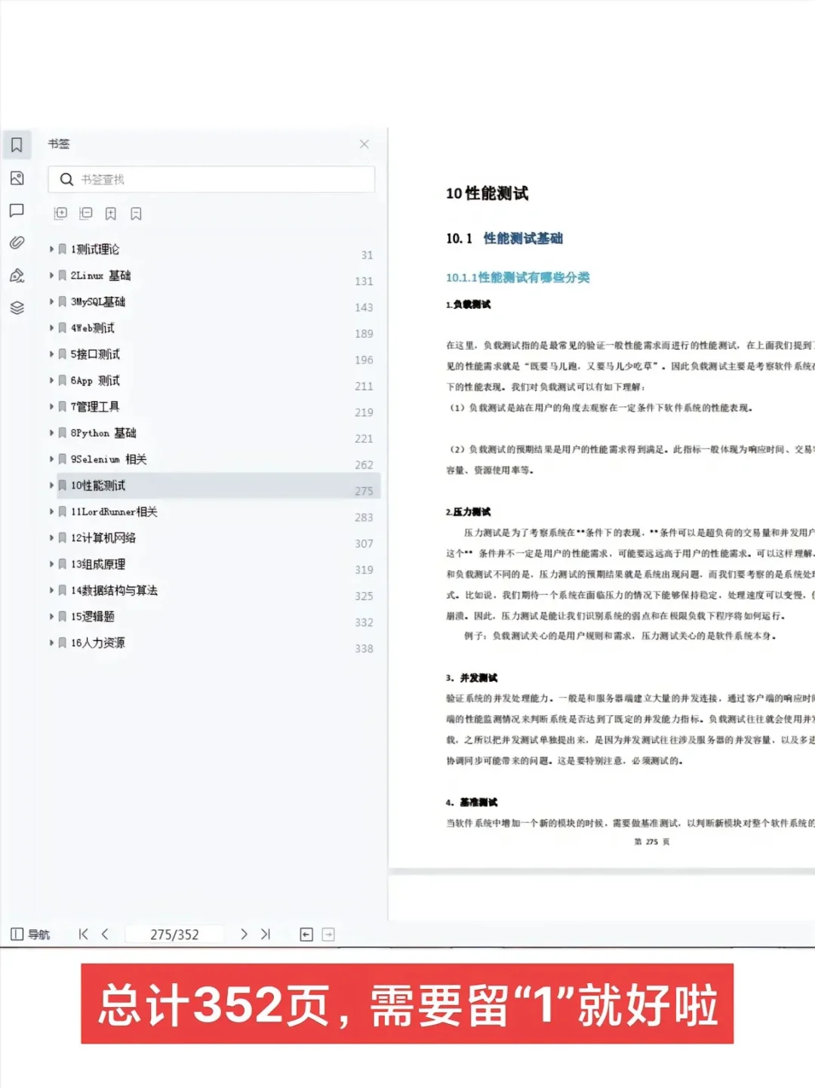815x1088 pixels.
Task: Close the 书签 bookmarks panel
Action: pos(364,144)
